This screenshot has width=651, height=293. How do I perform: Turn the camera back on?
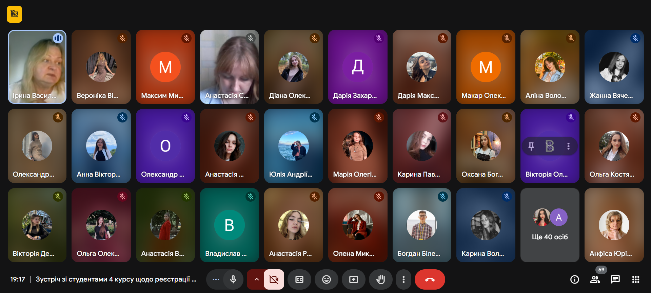[x=274, y=279]
